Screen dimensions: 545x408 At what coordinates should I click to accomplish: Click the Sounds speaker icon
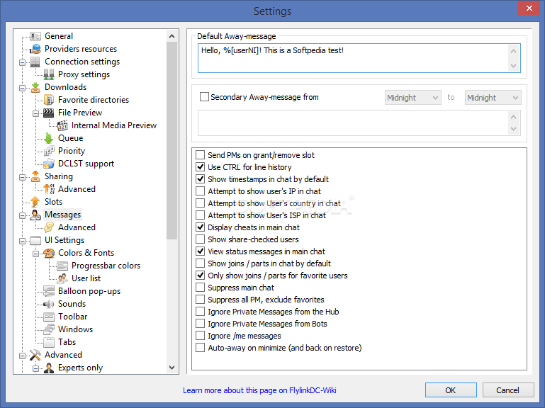(49, 304)
